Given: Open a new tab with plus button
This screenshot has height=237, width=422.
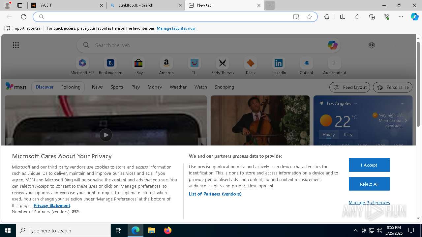Looking at the screenshot, I should 270,5.
